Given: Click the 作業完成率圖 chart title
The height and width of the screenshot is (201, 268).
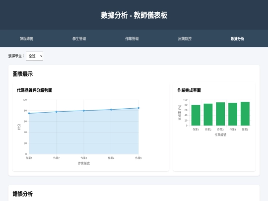Looking at the screenshot, I should tap(189, 90).
